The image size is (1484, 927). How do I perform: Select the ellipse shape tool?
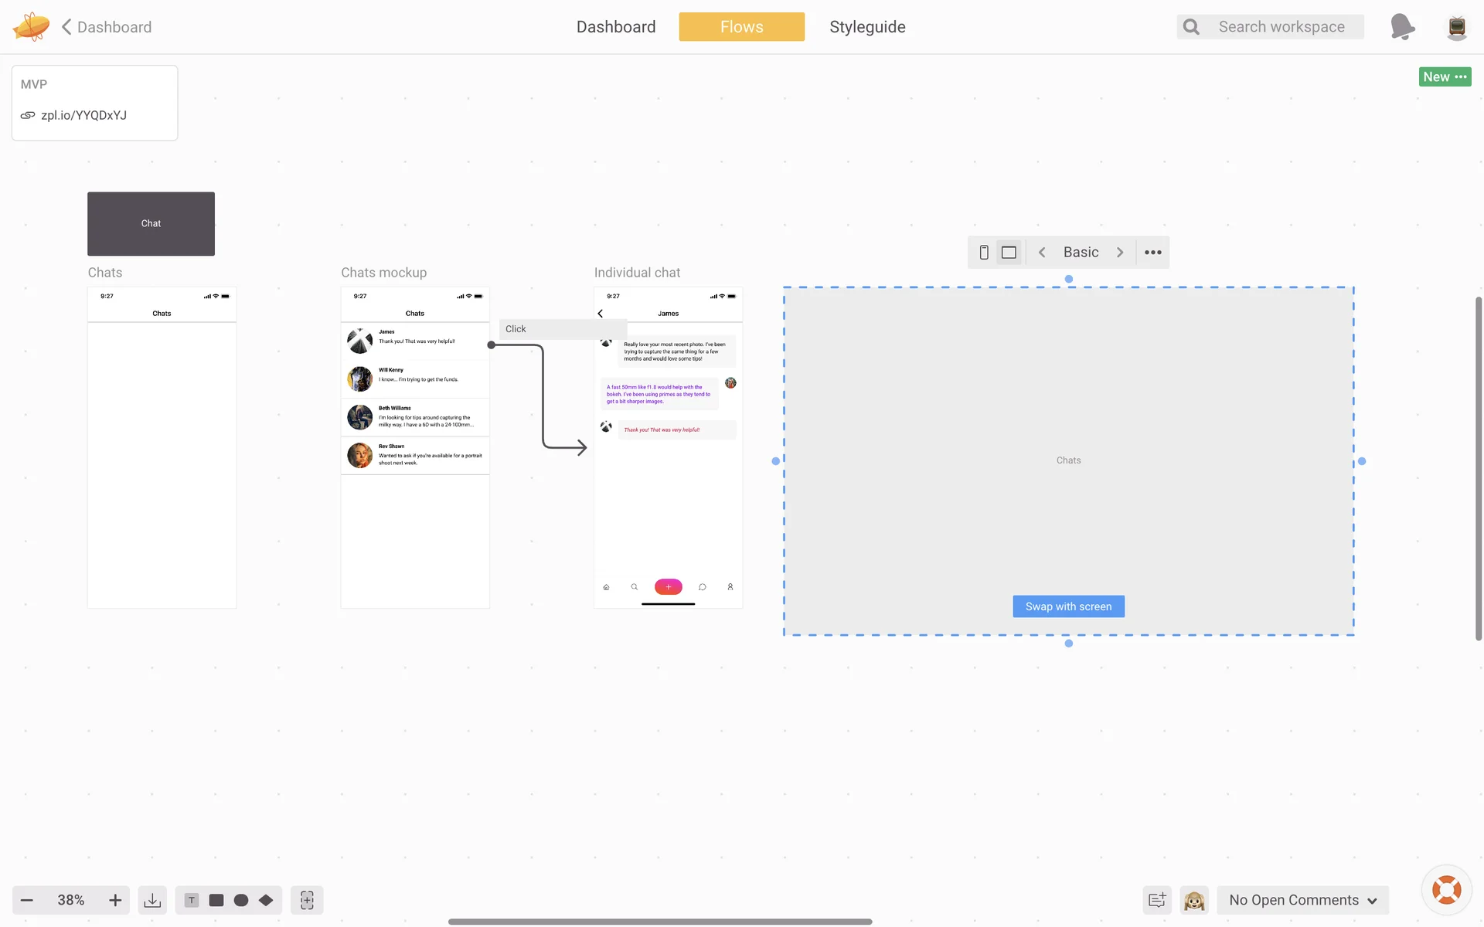tap(241, 900)
